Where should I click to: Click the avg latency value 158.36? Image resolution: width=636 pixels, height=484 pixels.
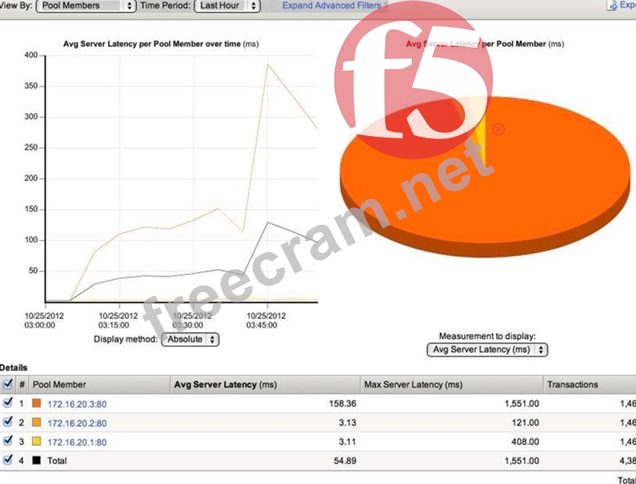click(x=343, y=403)
